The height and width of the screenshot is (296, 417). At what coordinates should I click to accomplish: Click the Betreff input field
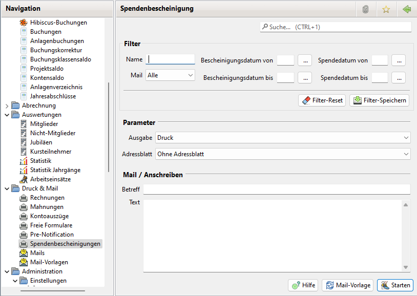point(277,189)
